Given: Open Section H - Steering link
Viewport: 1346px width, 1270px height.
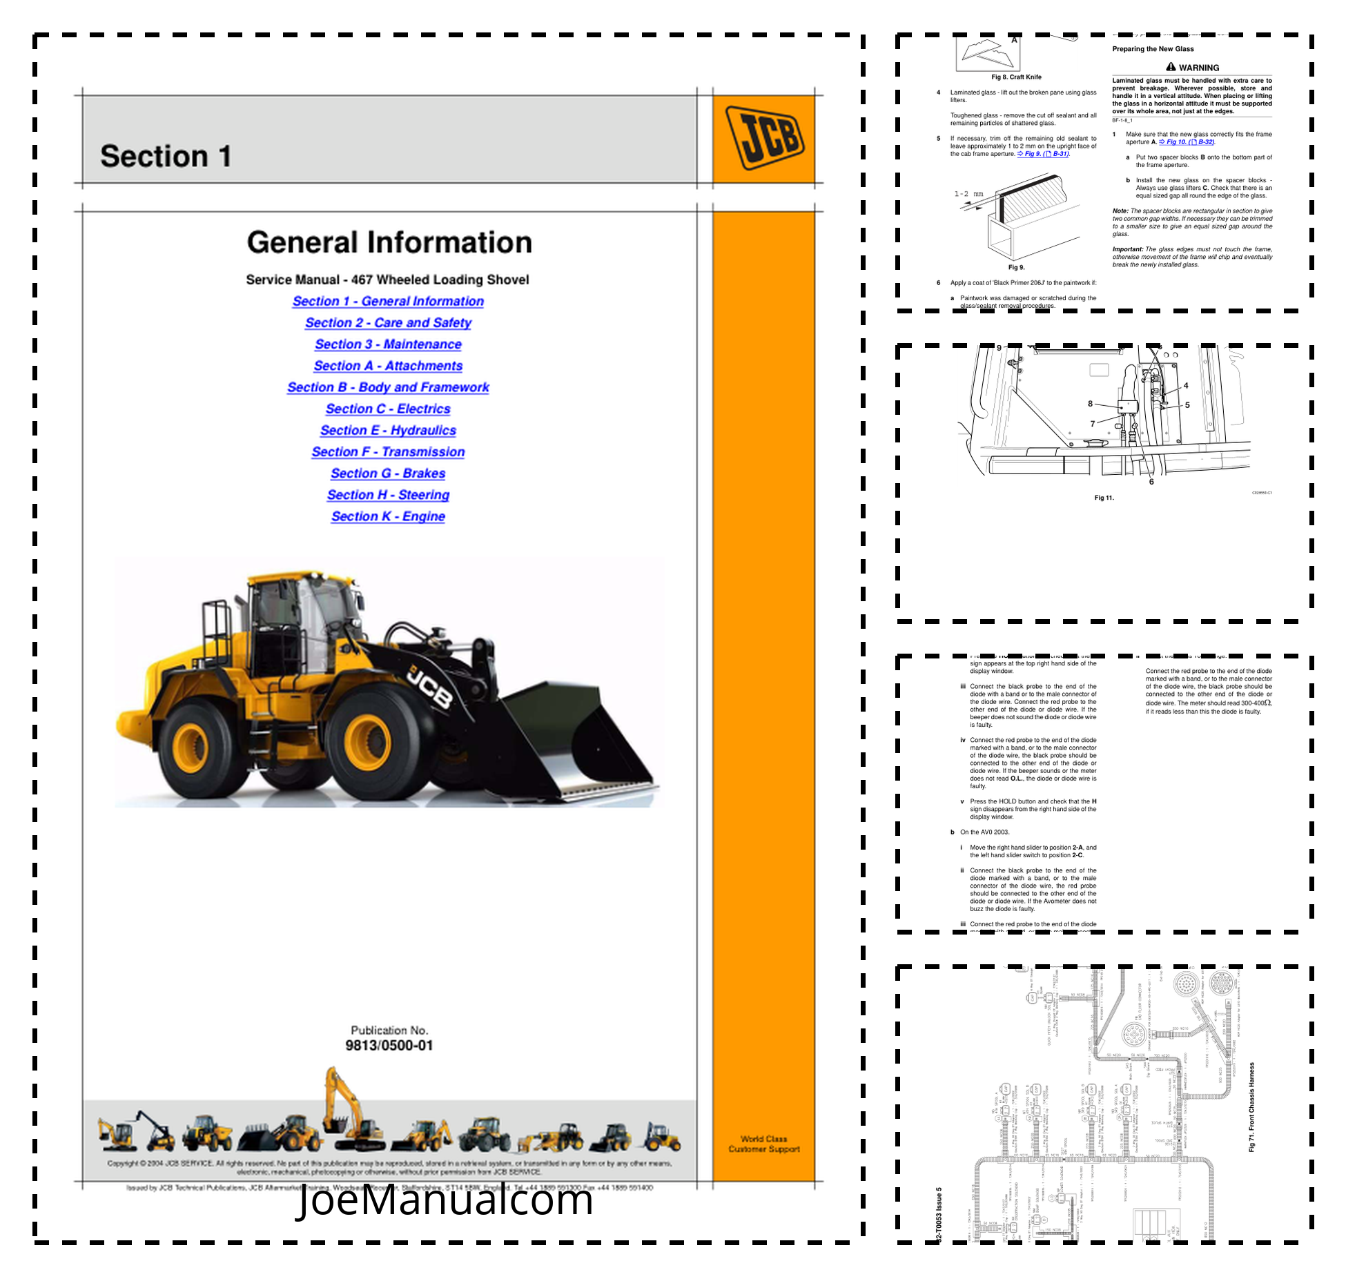Looking at the screenshot, I should (x=388, y=495).
